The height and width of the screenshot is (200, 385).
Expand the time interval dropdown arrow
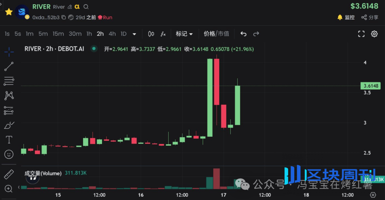pyautogui.click(x=134, y=34)
